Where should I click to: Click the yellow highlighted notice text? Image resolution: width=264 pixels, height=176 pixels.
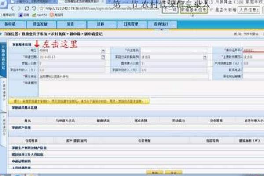click(79, 101)
